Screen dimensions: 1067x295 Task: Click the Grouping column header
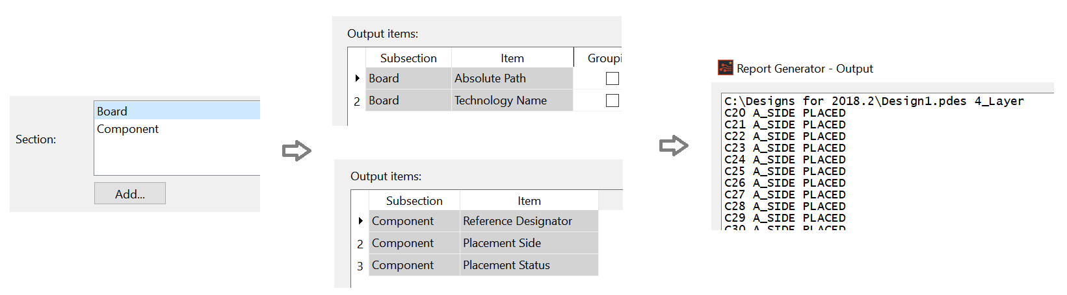[x=604, y=58]
